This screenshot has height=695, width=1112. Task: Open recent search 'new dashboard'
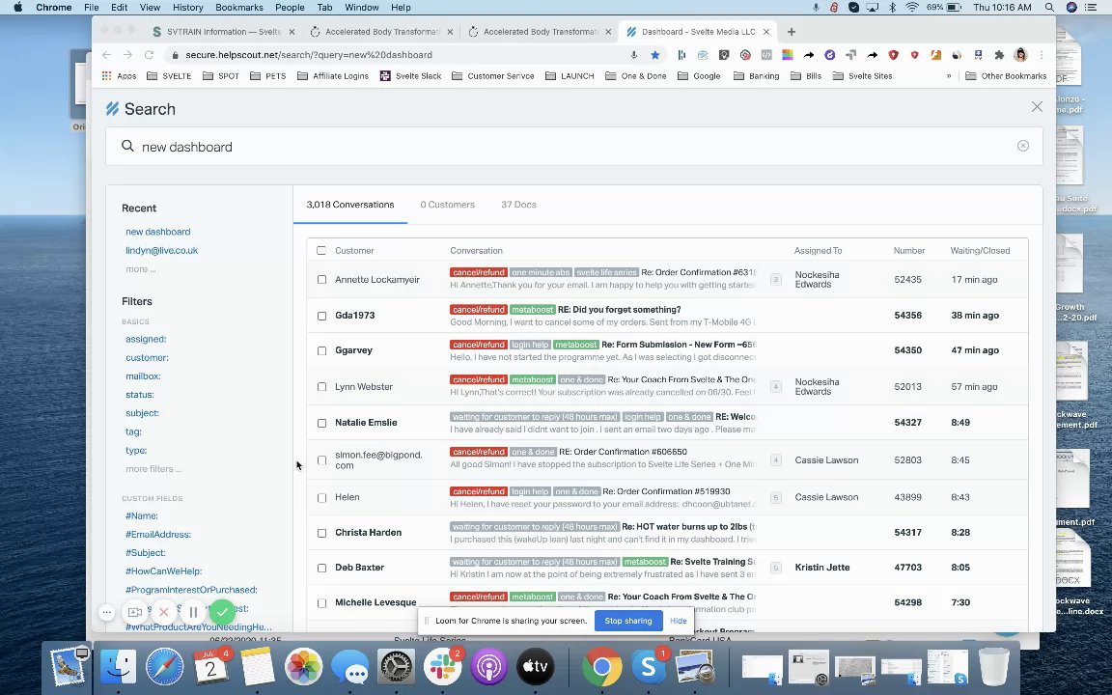coord(158,232)
